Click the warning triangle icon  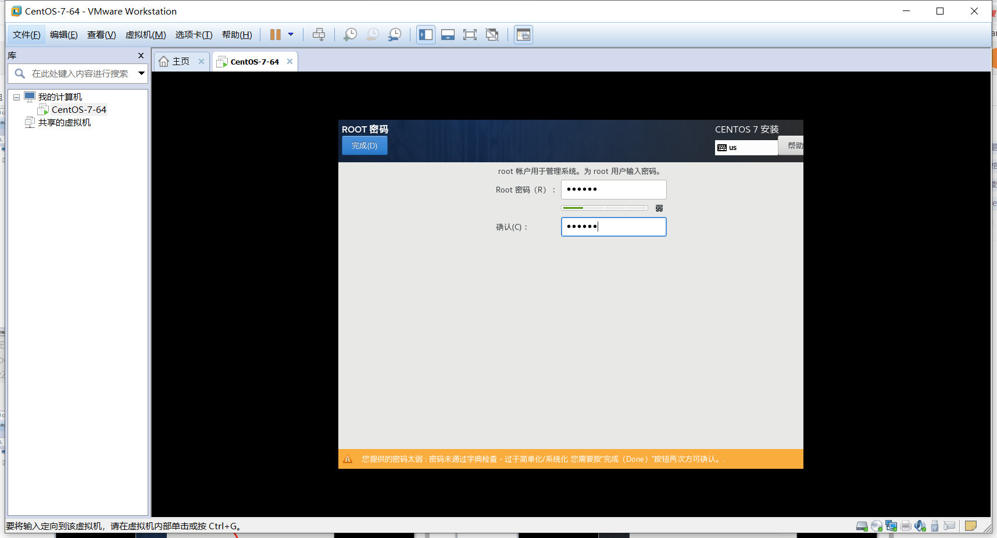348,459
